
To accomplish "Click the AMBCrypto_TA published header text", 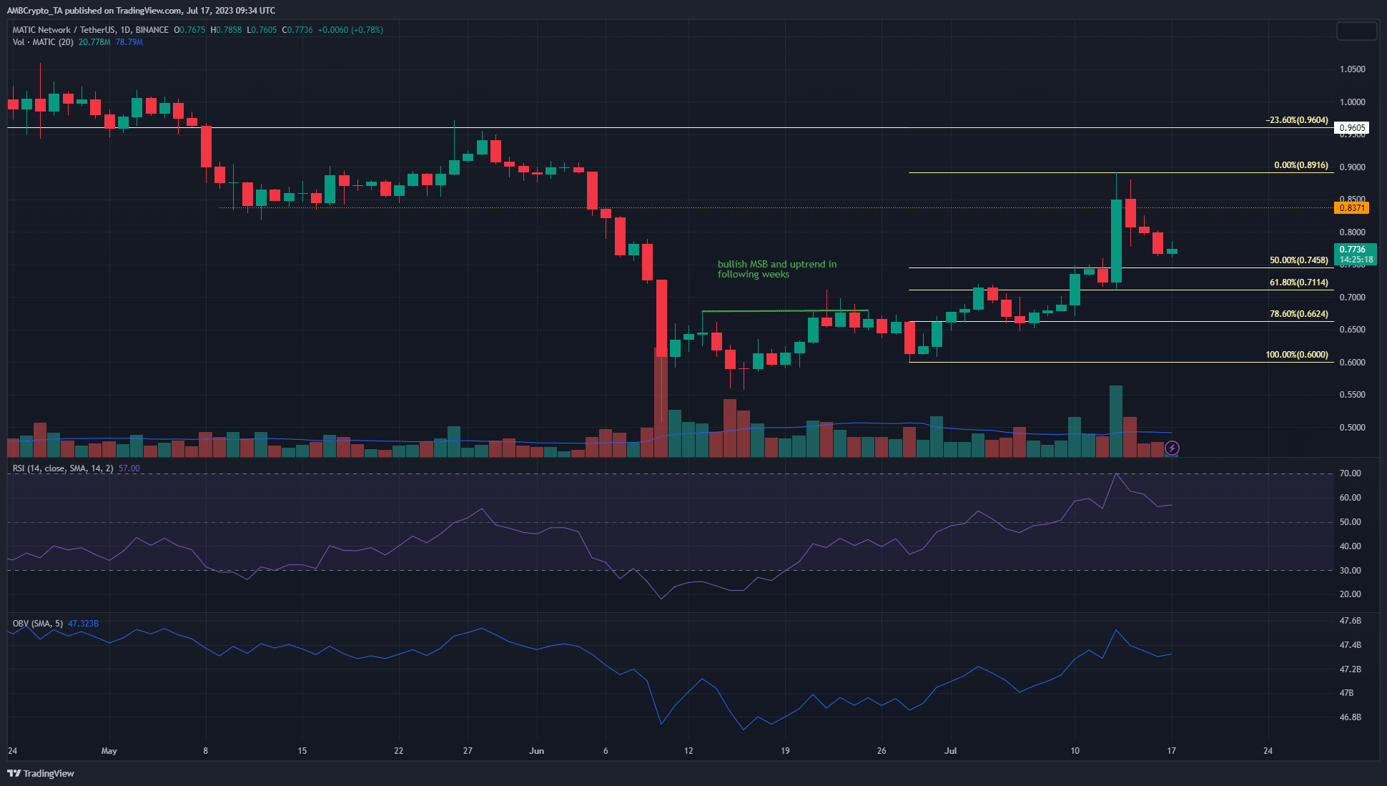I will pyautogui.click(x=141, y=11).
